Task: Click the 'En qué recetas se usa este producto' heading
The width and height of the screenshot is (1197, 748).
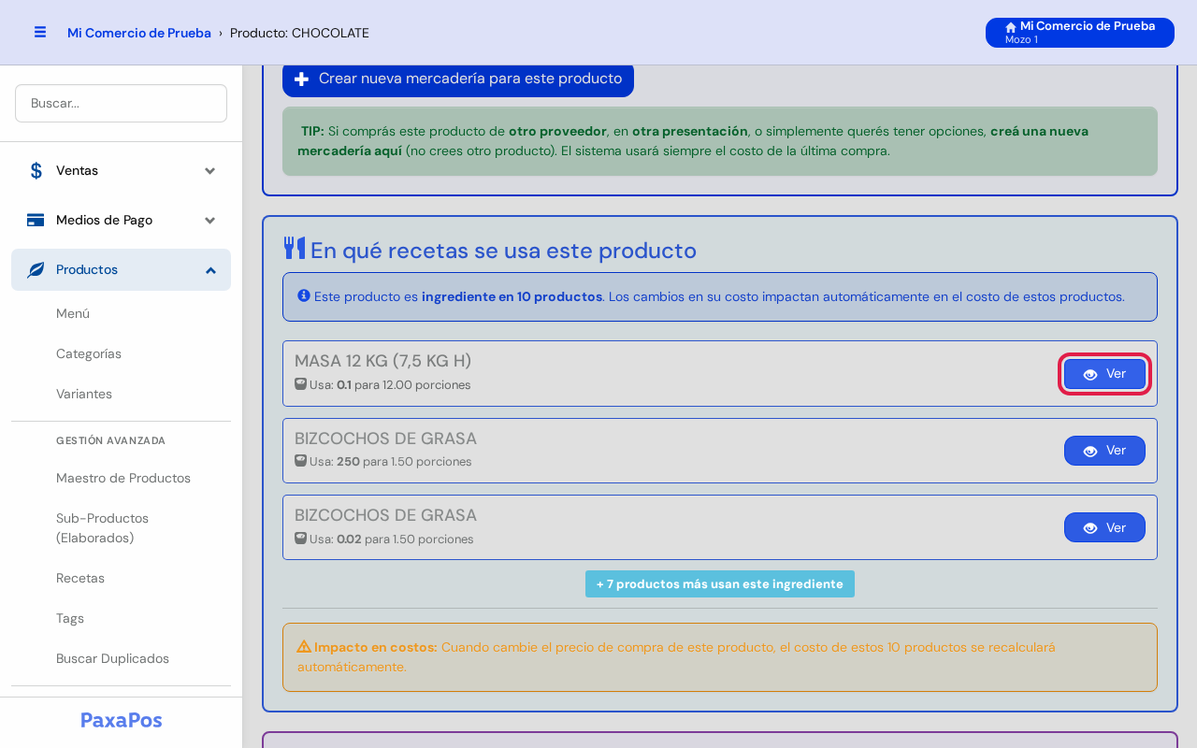Action: [503, 251]
